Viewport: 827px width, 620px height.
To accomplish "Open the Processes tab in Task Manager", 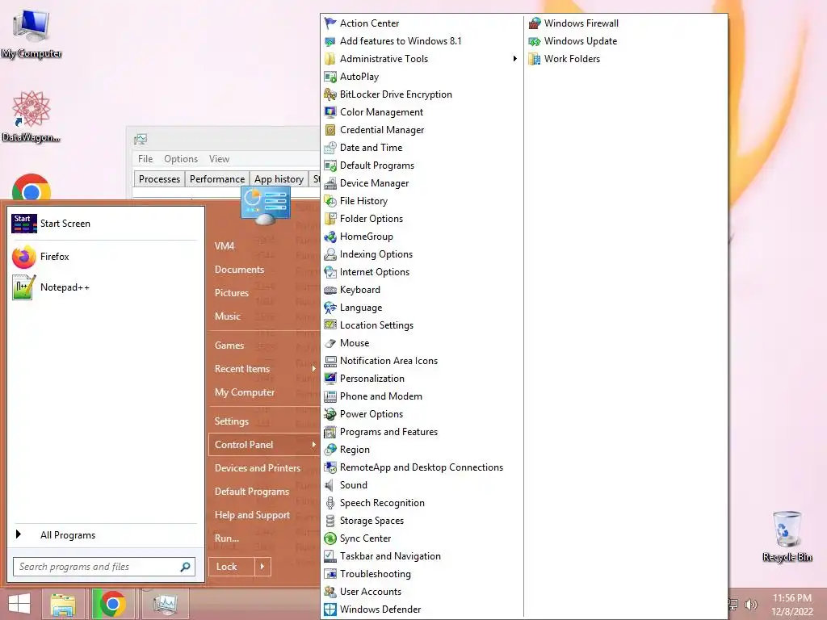I will click(159, 179).
